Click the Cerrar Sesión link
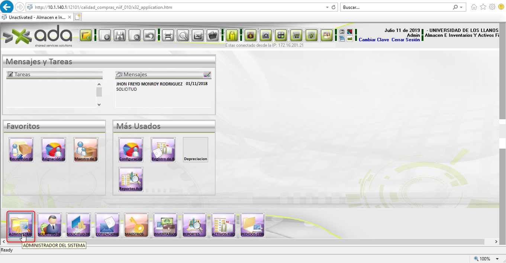Image resolution: width=506 pixels, height=263 pixels. click(x=406, y=40)
